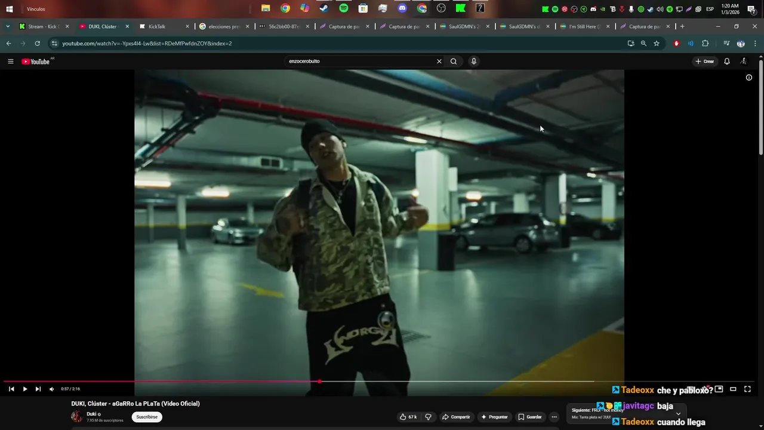The height and width of the screenshot is (430, 764).
Task: Toggle theater mode
Action: (733, 389)
